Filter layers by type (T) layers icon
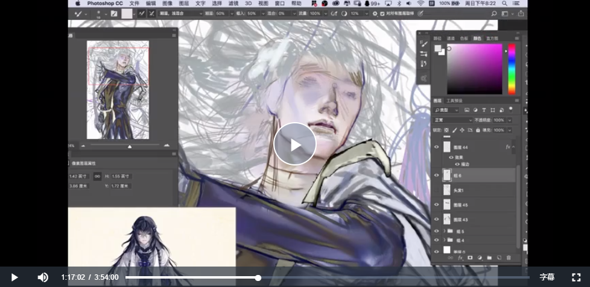The height and width of the screenshot is (287, 590). pyautogui.click(x=484, y=110)
